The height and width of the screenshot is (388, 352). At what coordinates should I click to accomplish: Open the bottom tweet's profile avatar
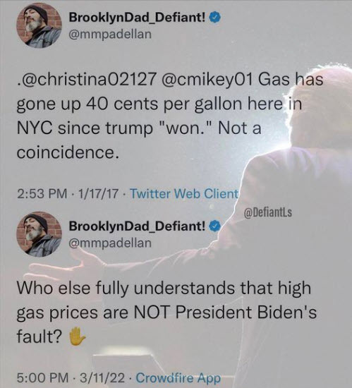[x=39, y=234]
